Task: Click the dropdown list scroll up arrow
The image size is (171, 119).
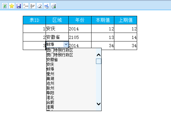Action: click(98, 55)
